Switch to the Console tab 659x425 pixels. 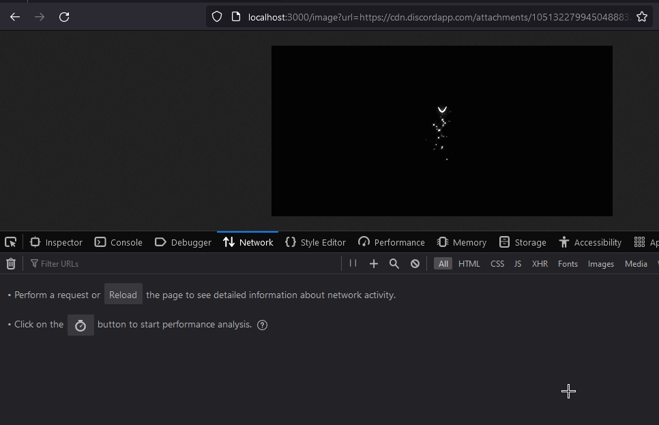click(x=119, y=242)
